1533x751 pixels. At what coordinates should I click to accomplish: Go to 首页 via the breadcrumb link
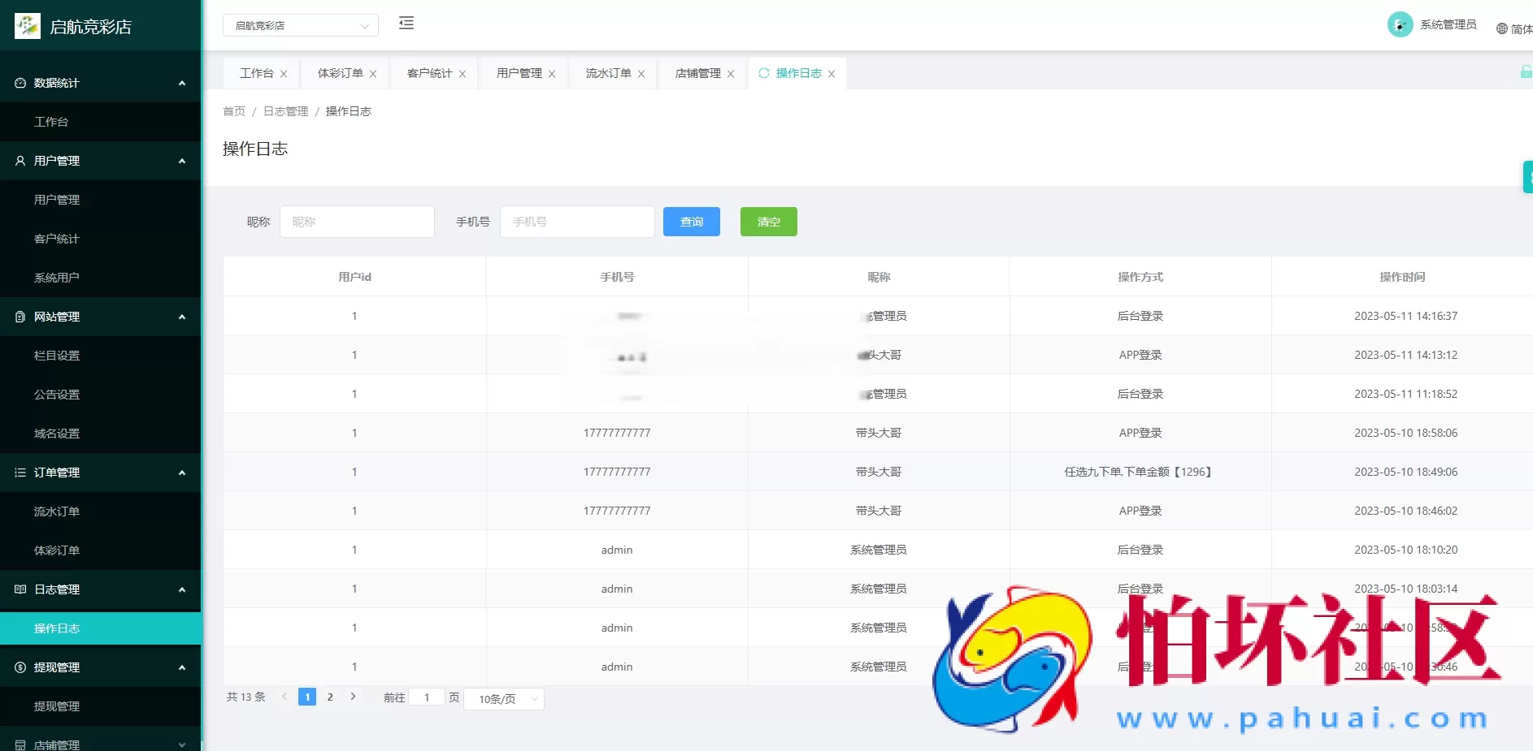click(x=234, y=110)
